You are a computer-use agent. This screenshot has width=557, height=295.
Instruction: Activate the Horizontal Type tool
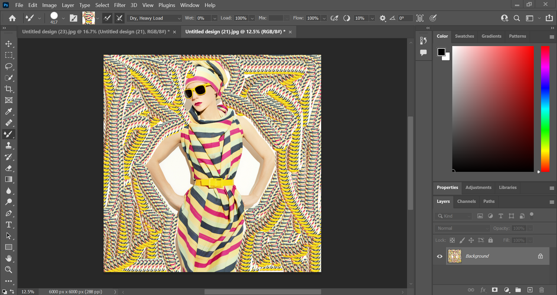(x=8, y=225)
